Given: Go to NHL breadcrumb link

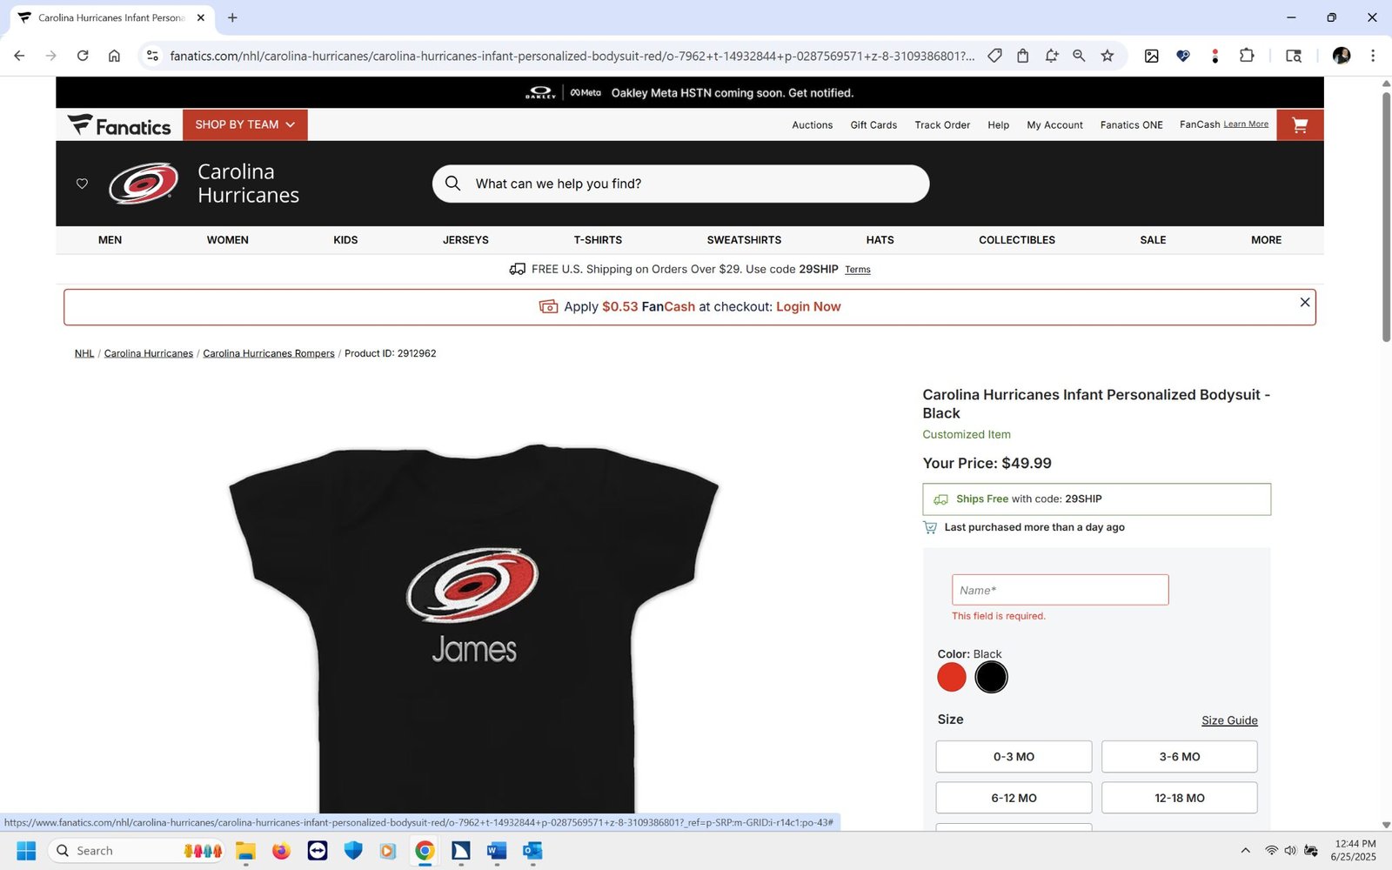Looking at the screenshot, I should 84,353.
